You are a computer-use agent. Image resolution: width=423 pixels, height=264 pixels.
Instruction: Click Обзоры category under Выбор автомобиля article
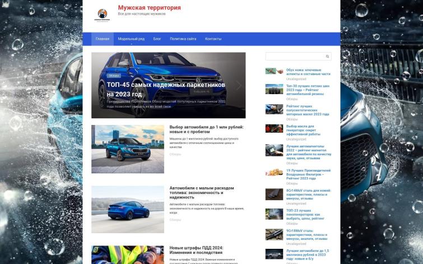(175, 154)
